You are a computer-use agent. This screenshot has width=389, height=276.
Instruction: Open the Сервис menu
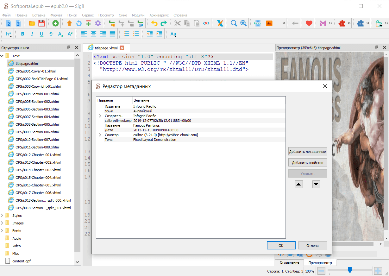88,15
